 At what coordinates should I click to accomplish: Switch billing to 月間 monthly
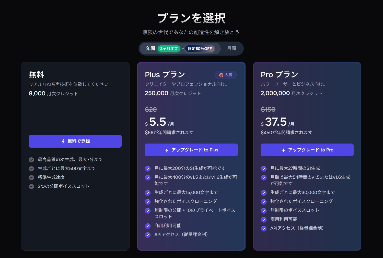click(x=231, y=48)
